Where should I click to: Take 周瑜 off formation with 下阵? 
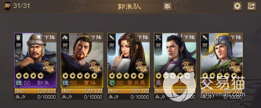click(x=190, y=37)
